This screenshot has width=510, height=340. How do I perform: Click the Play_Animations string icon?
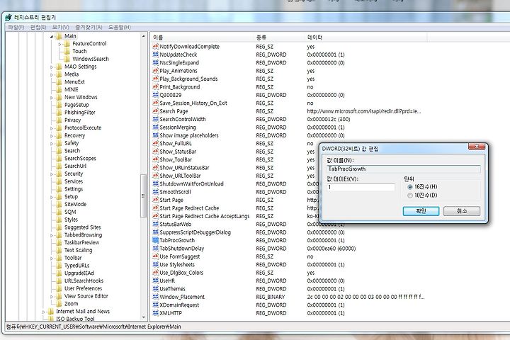coord(155,71)
